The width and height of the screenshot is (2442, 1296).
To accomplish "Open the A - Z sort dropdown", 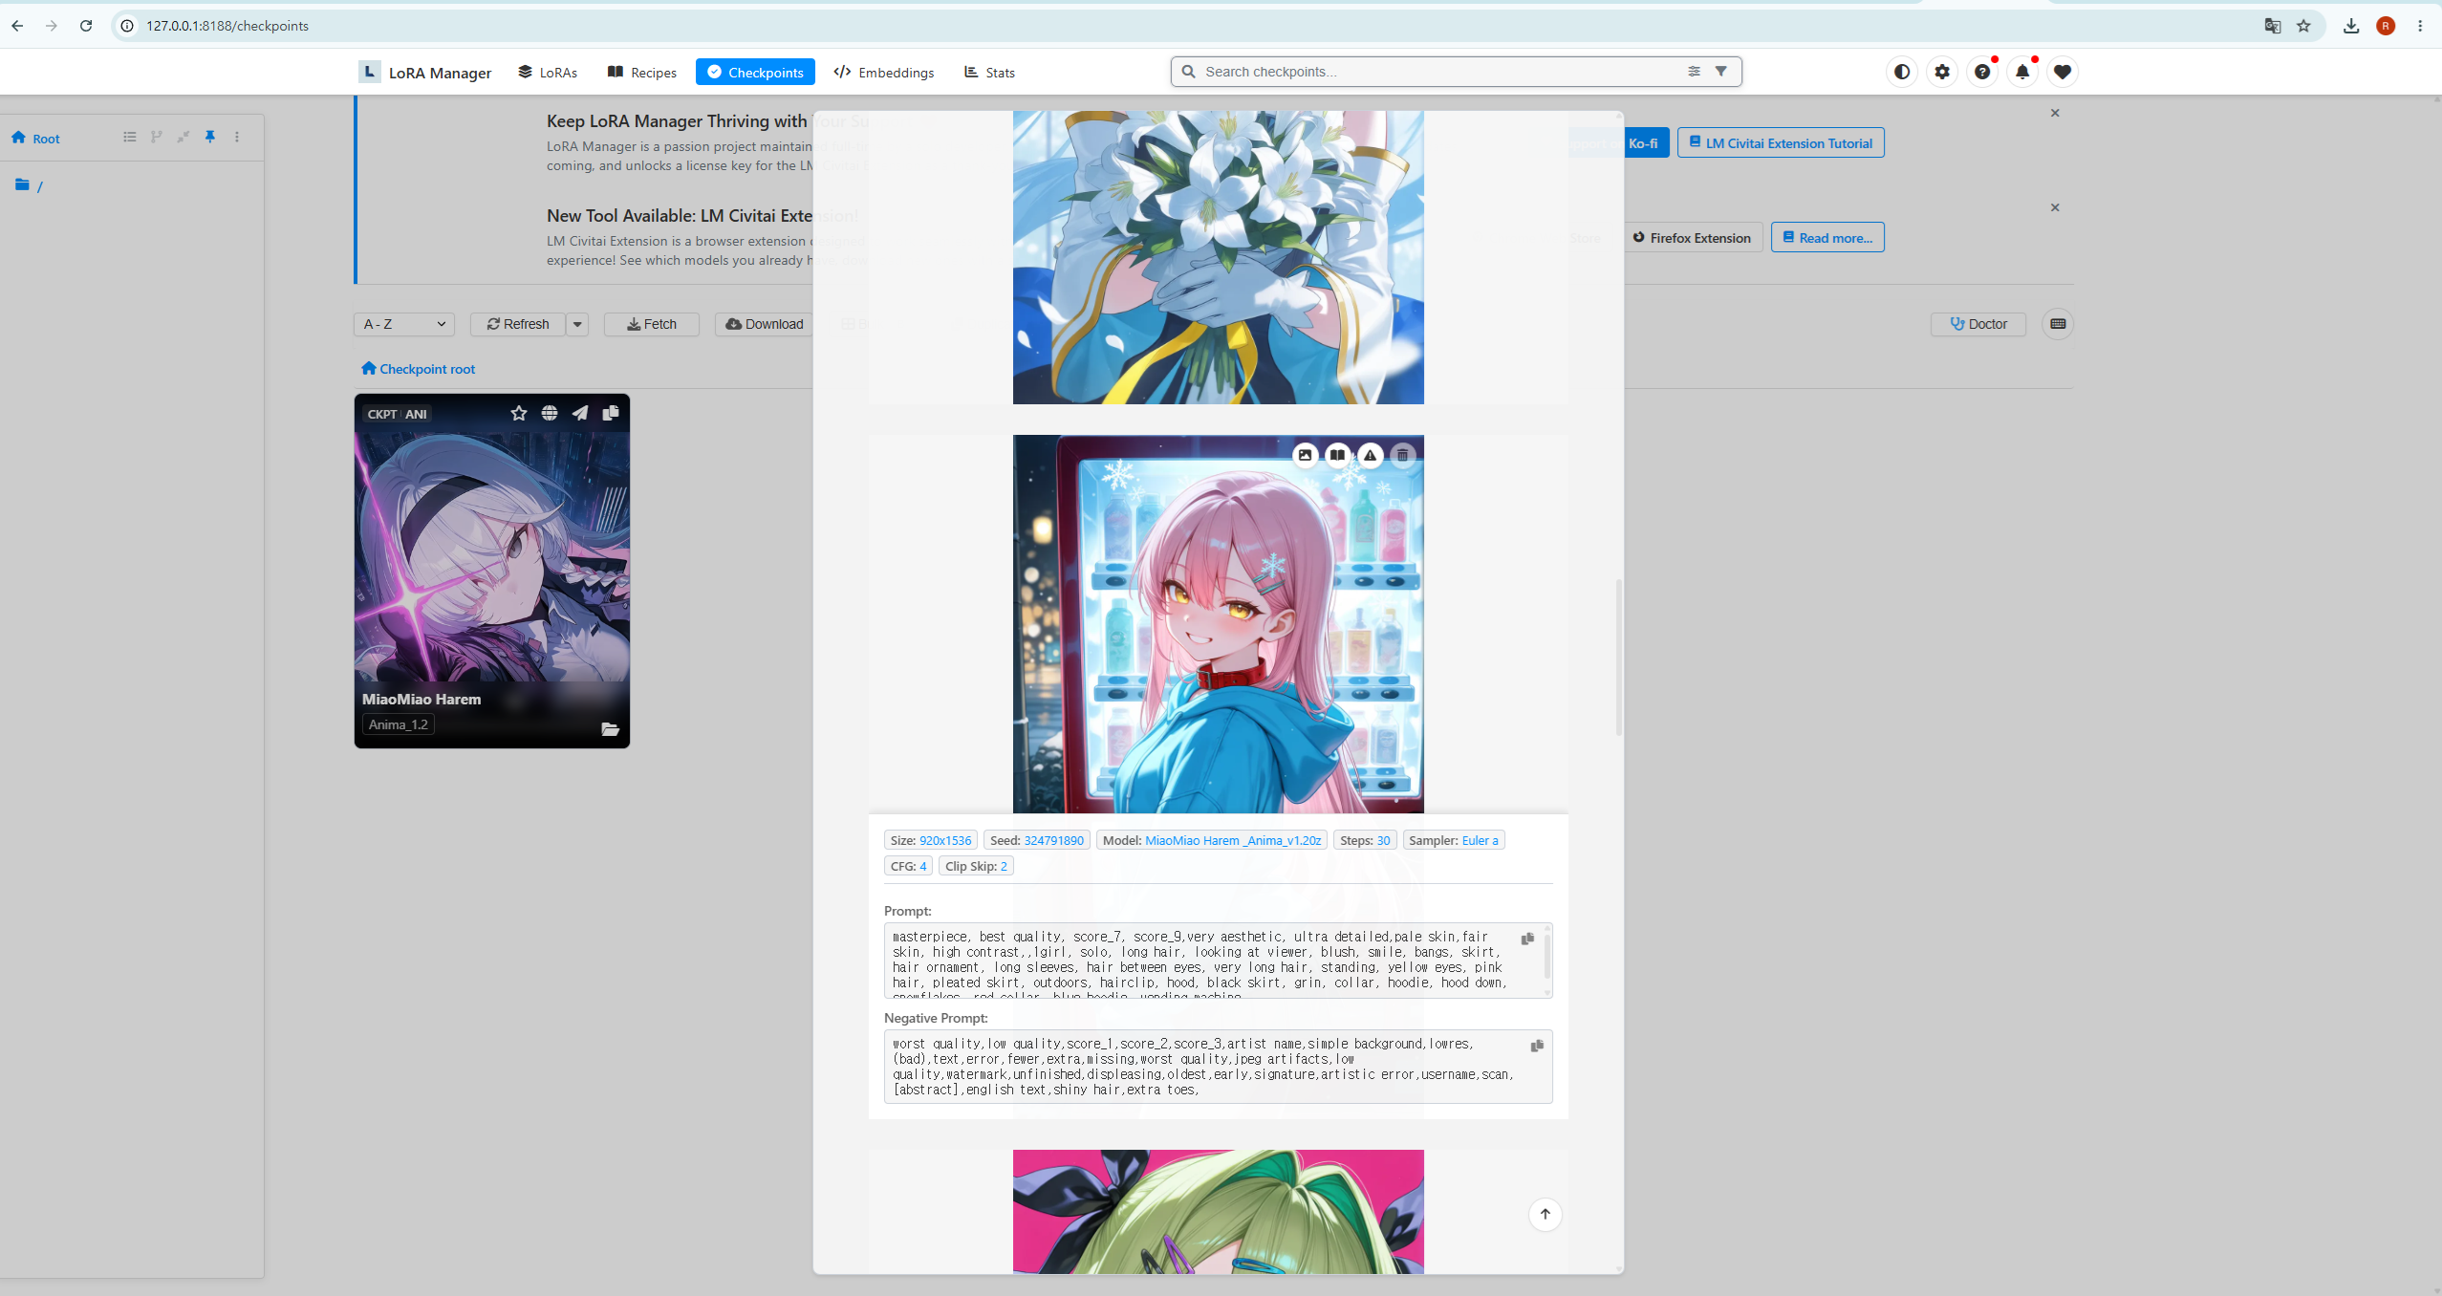I will [x=404, y=324].
